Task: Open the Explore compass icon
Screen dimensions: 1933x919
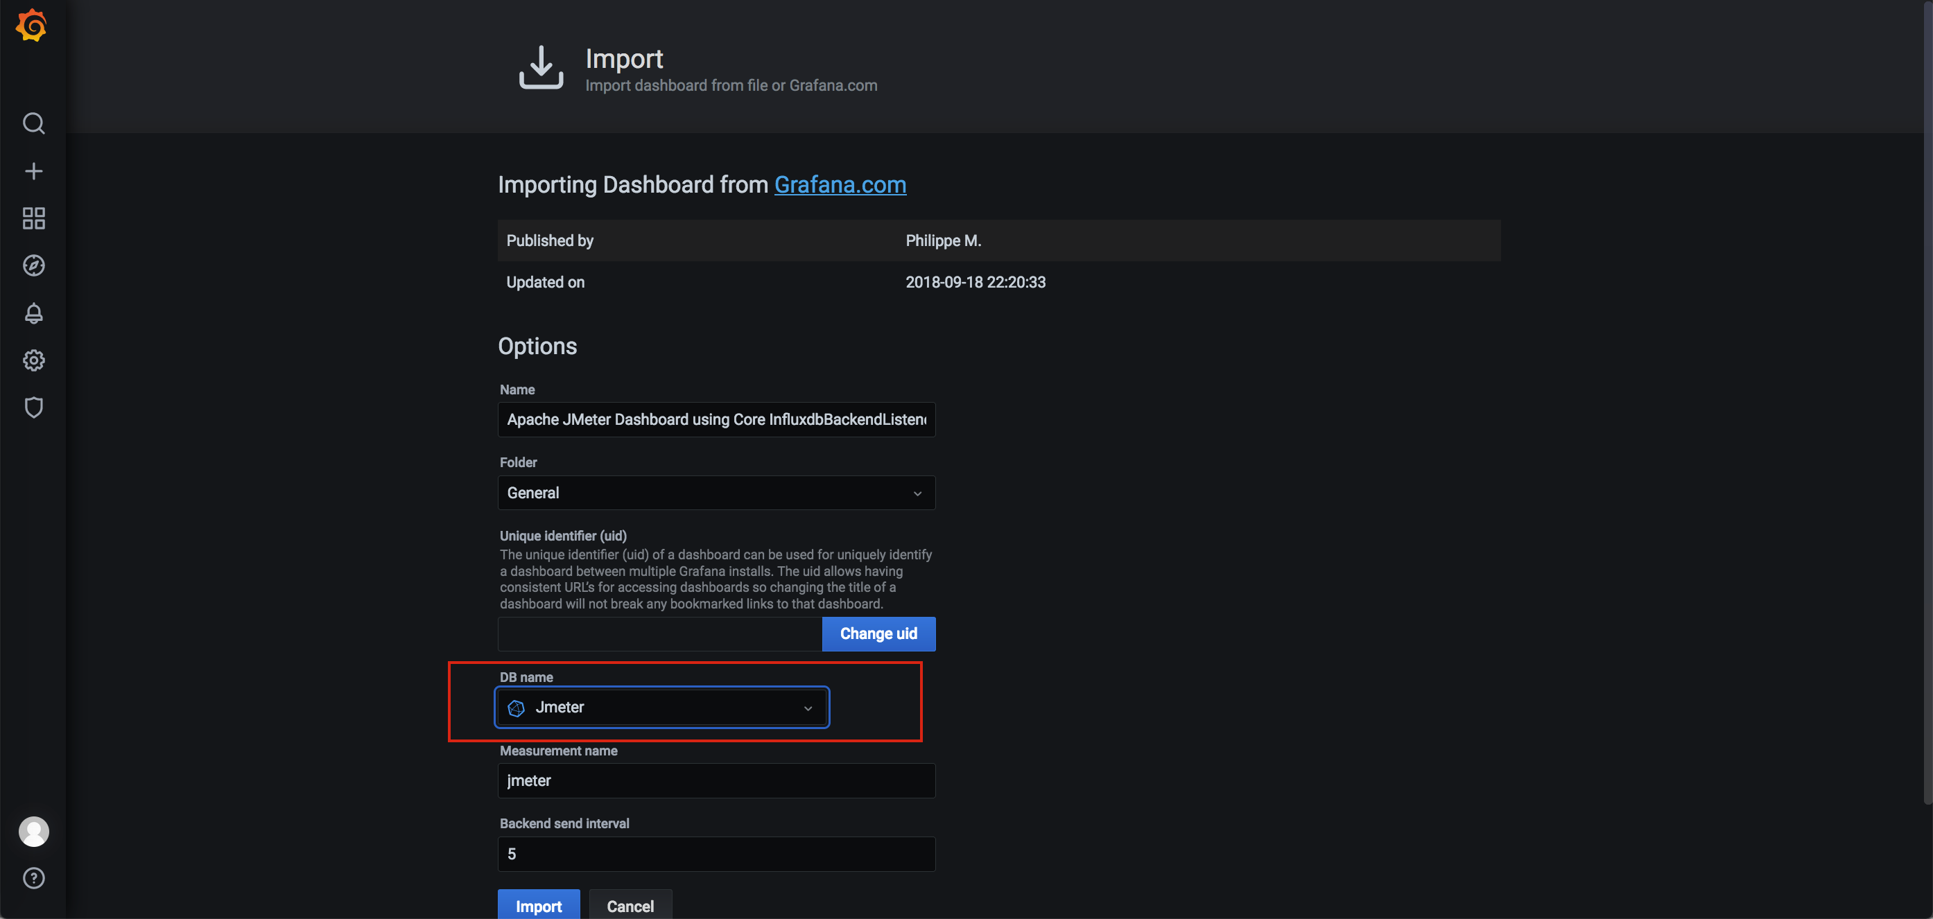Action: (33, 265)
